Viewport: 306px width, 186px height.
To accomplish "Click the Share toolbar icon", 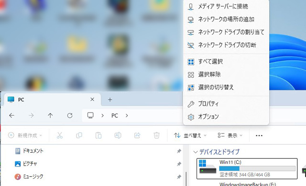I will (137, 135).
